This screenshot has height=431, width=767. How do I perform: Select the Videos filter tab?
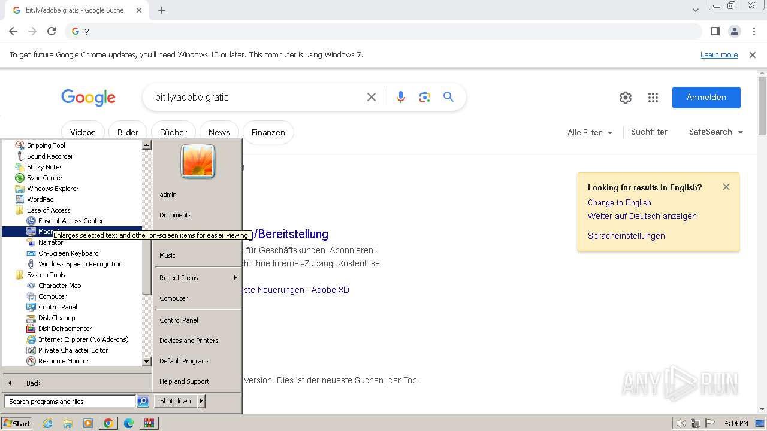tap(83, 132)
